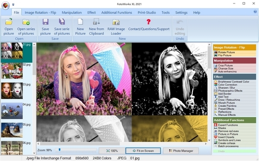Select thumbnail 01.jpg in file list
This screenshot has height=161, width=259.
pos(12,51)
